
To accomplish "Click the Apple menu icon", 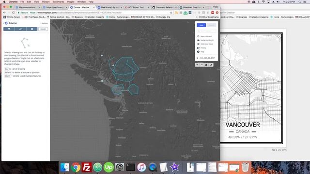I will point(4,2).
